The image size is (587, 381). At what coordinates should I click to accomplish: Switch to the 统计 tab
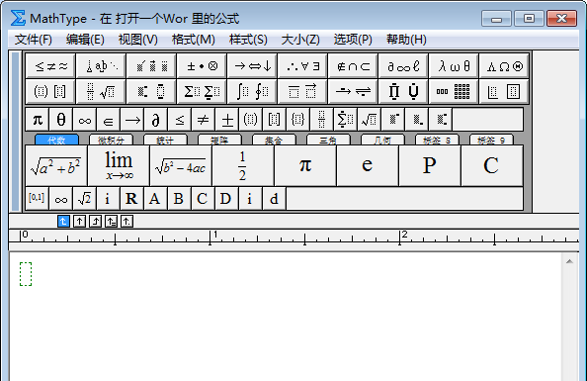tap(165, 140)
